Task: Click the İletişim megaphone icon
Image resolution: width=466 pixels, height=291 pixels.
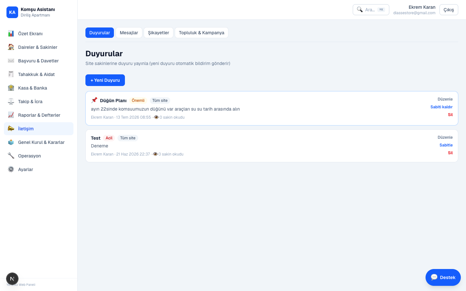Action: [11, 129]
